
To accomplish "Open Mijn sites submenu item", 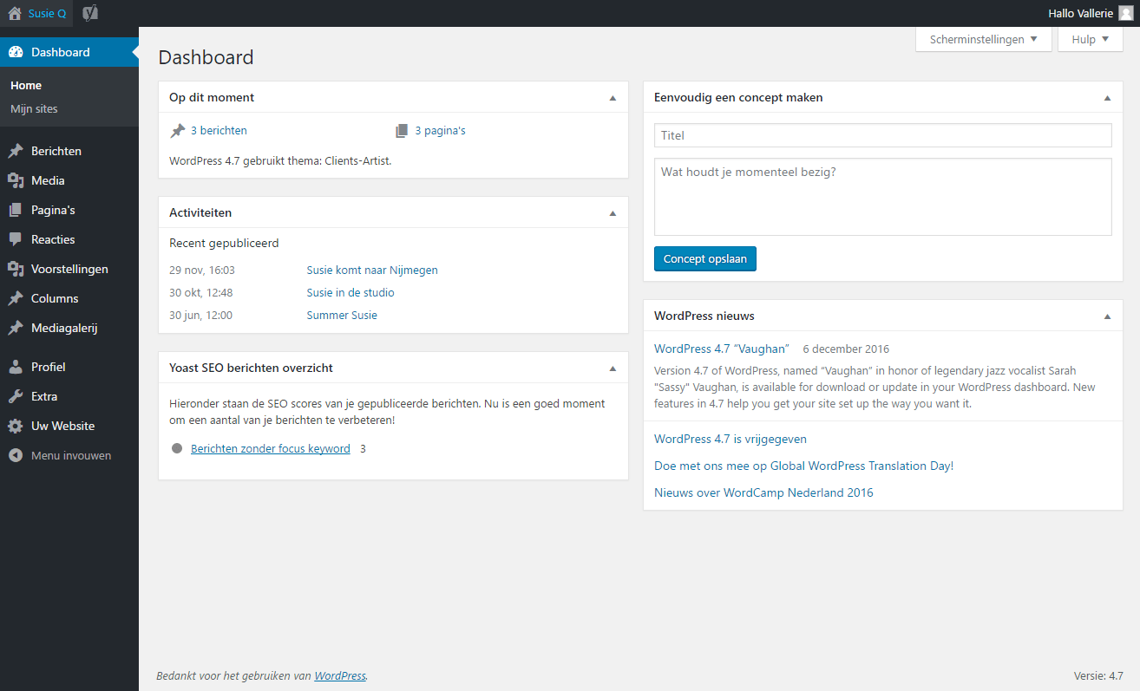I will tap(34, 109).
